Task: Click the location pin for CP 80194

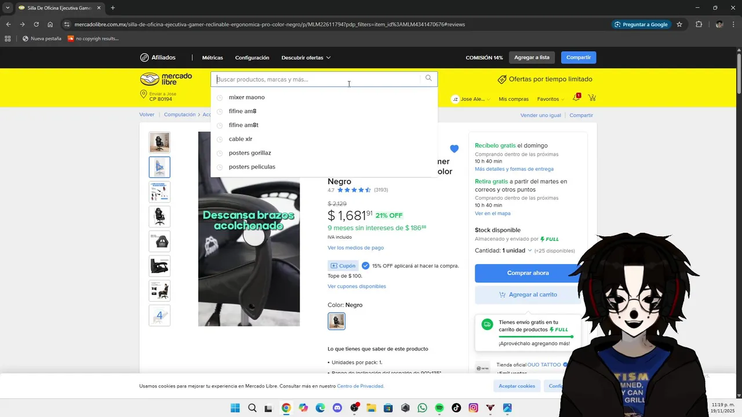Action: [x=143, y=94]
